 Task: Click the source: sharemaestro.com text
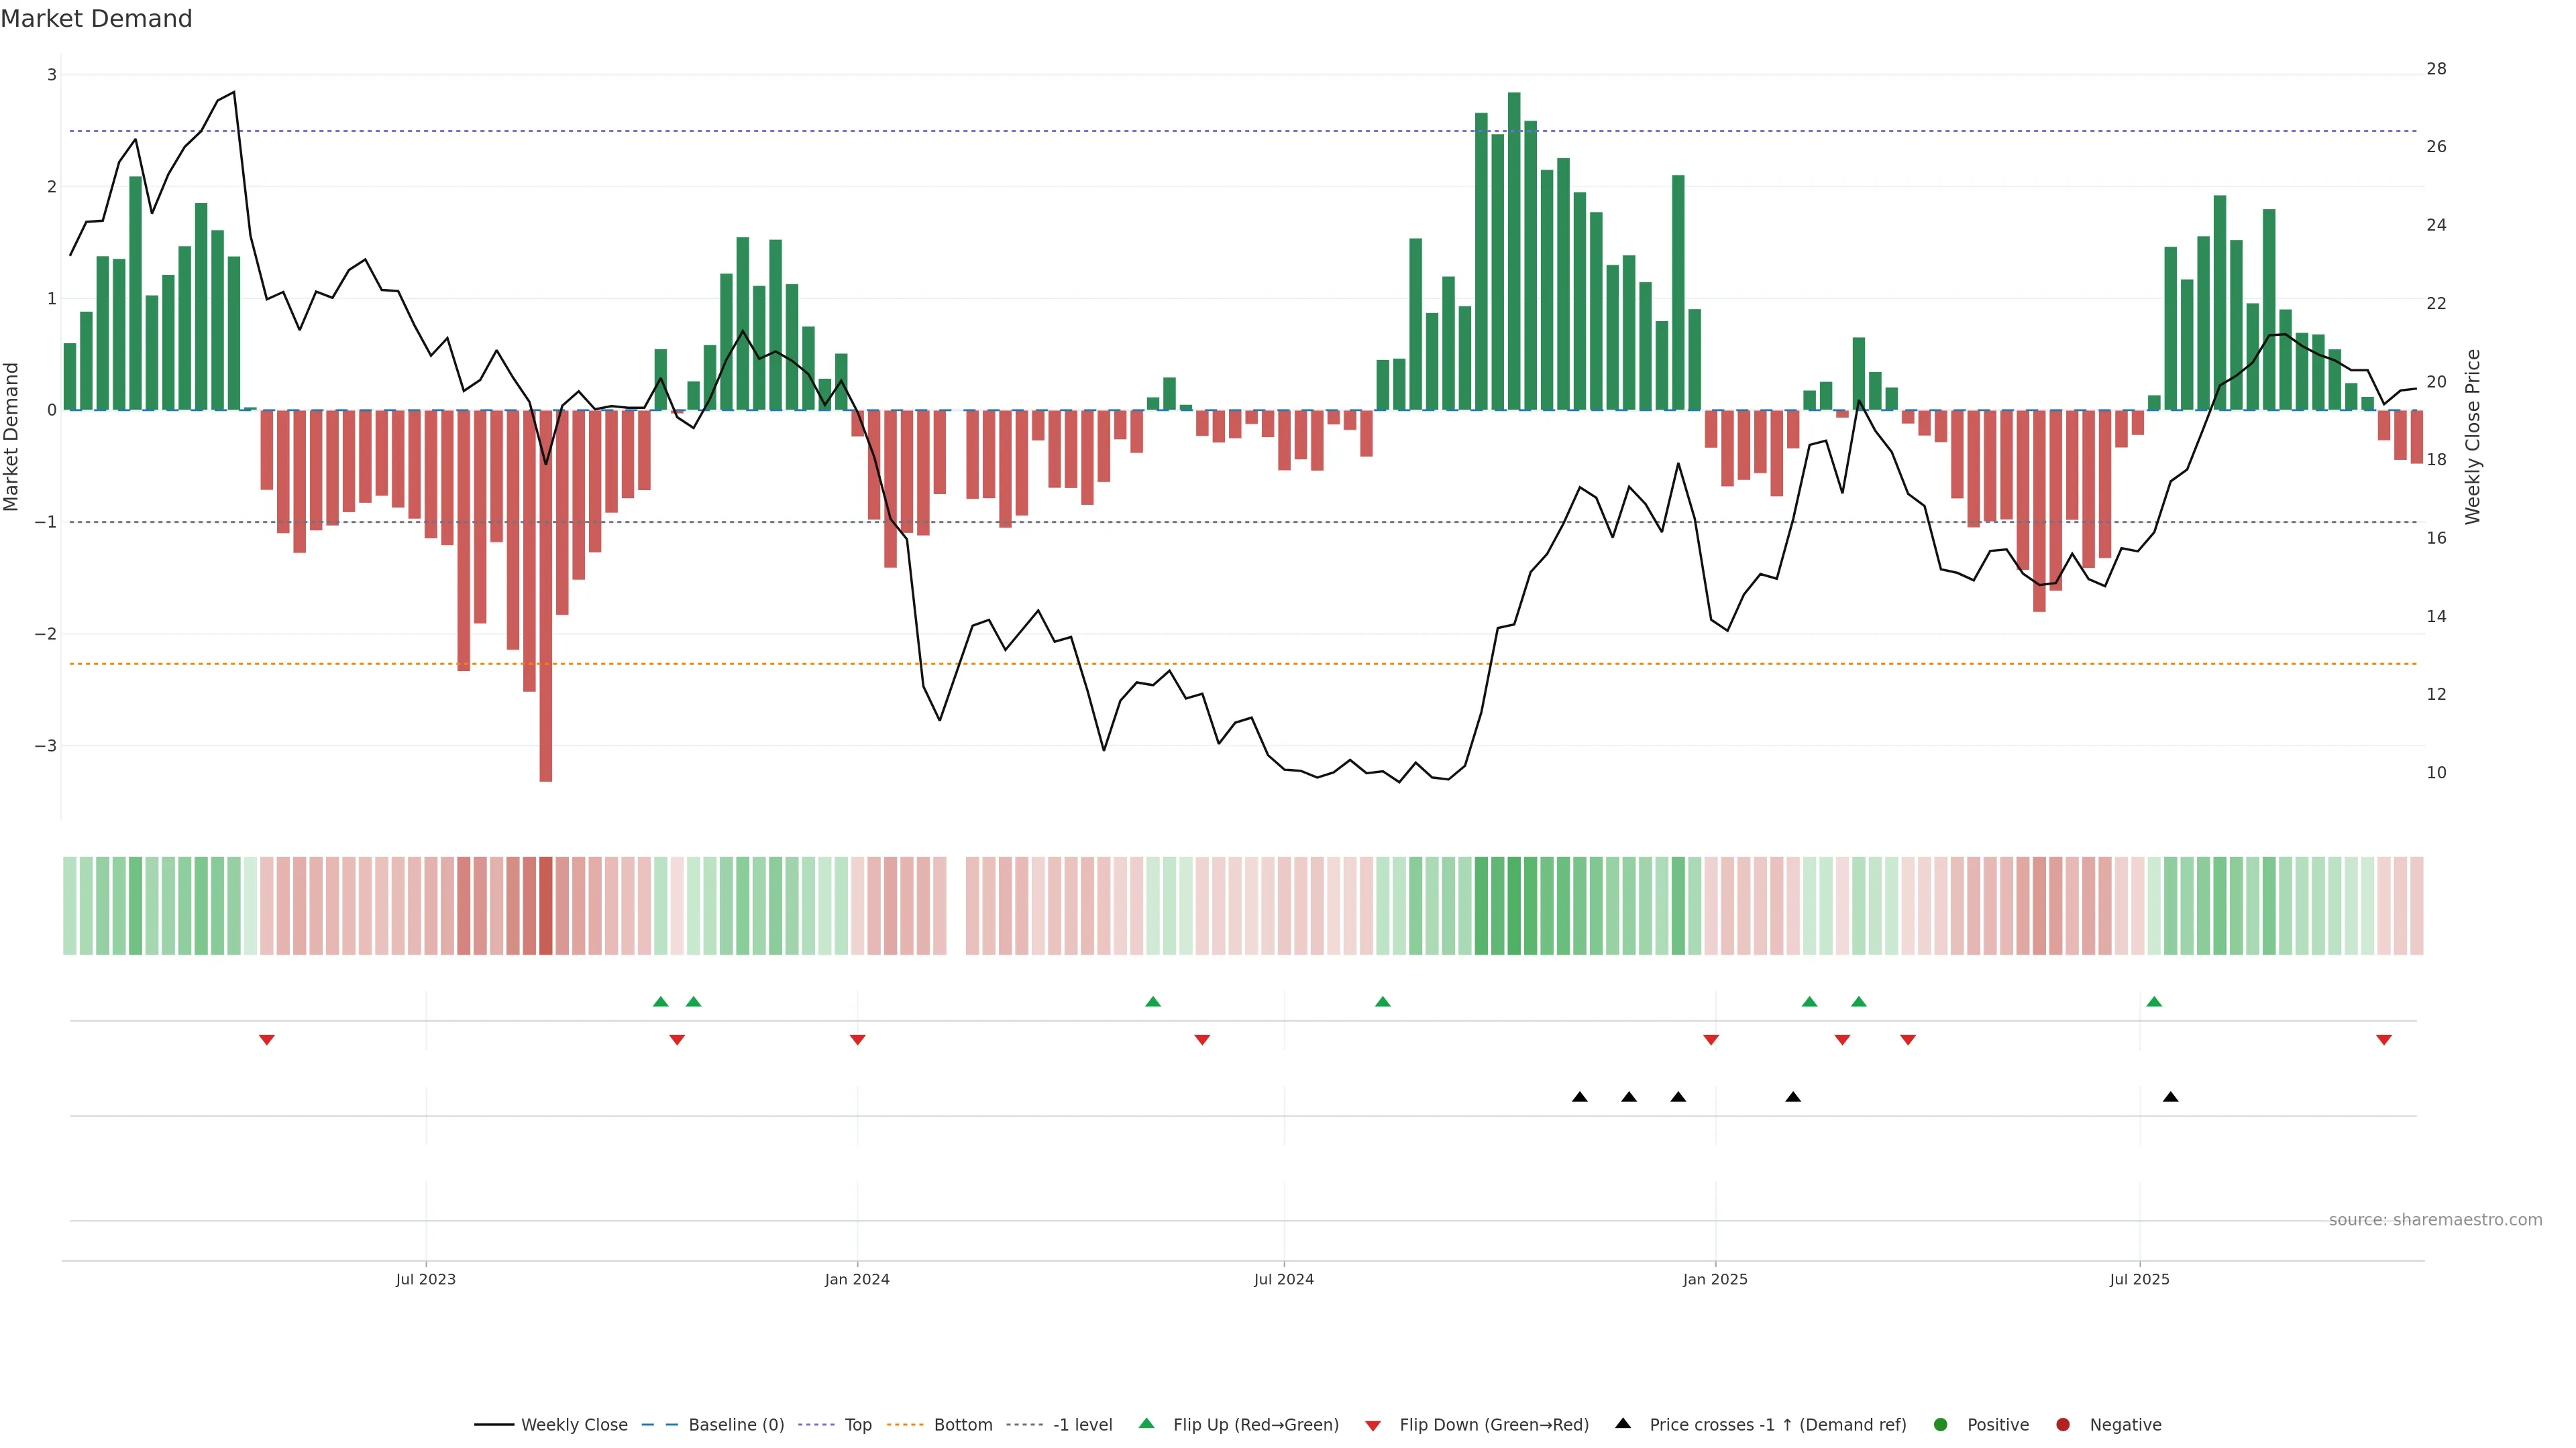[x=2435, y=1219]
